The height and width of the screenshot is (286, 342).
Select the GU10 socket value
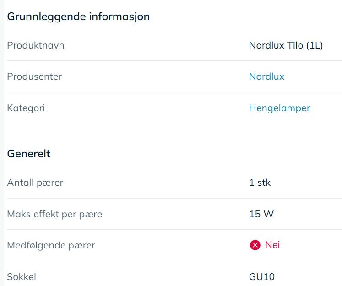(262, 277)
